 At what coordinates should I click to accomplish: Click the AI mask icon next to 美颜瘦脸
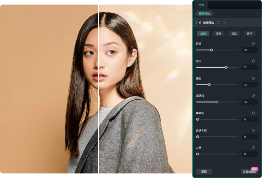218,22
